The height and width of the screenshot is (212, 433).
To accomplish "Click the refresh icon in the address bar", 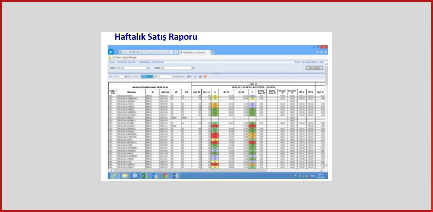I will (x=176, y=52).
